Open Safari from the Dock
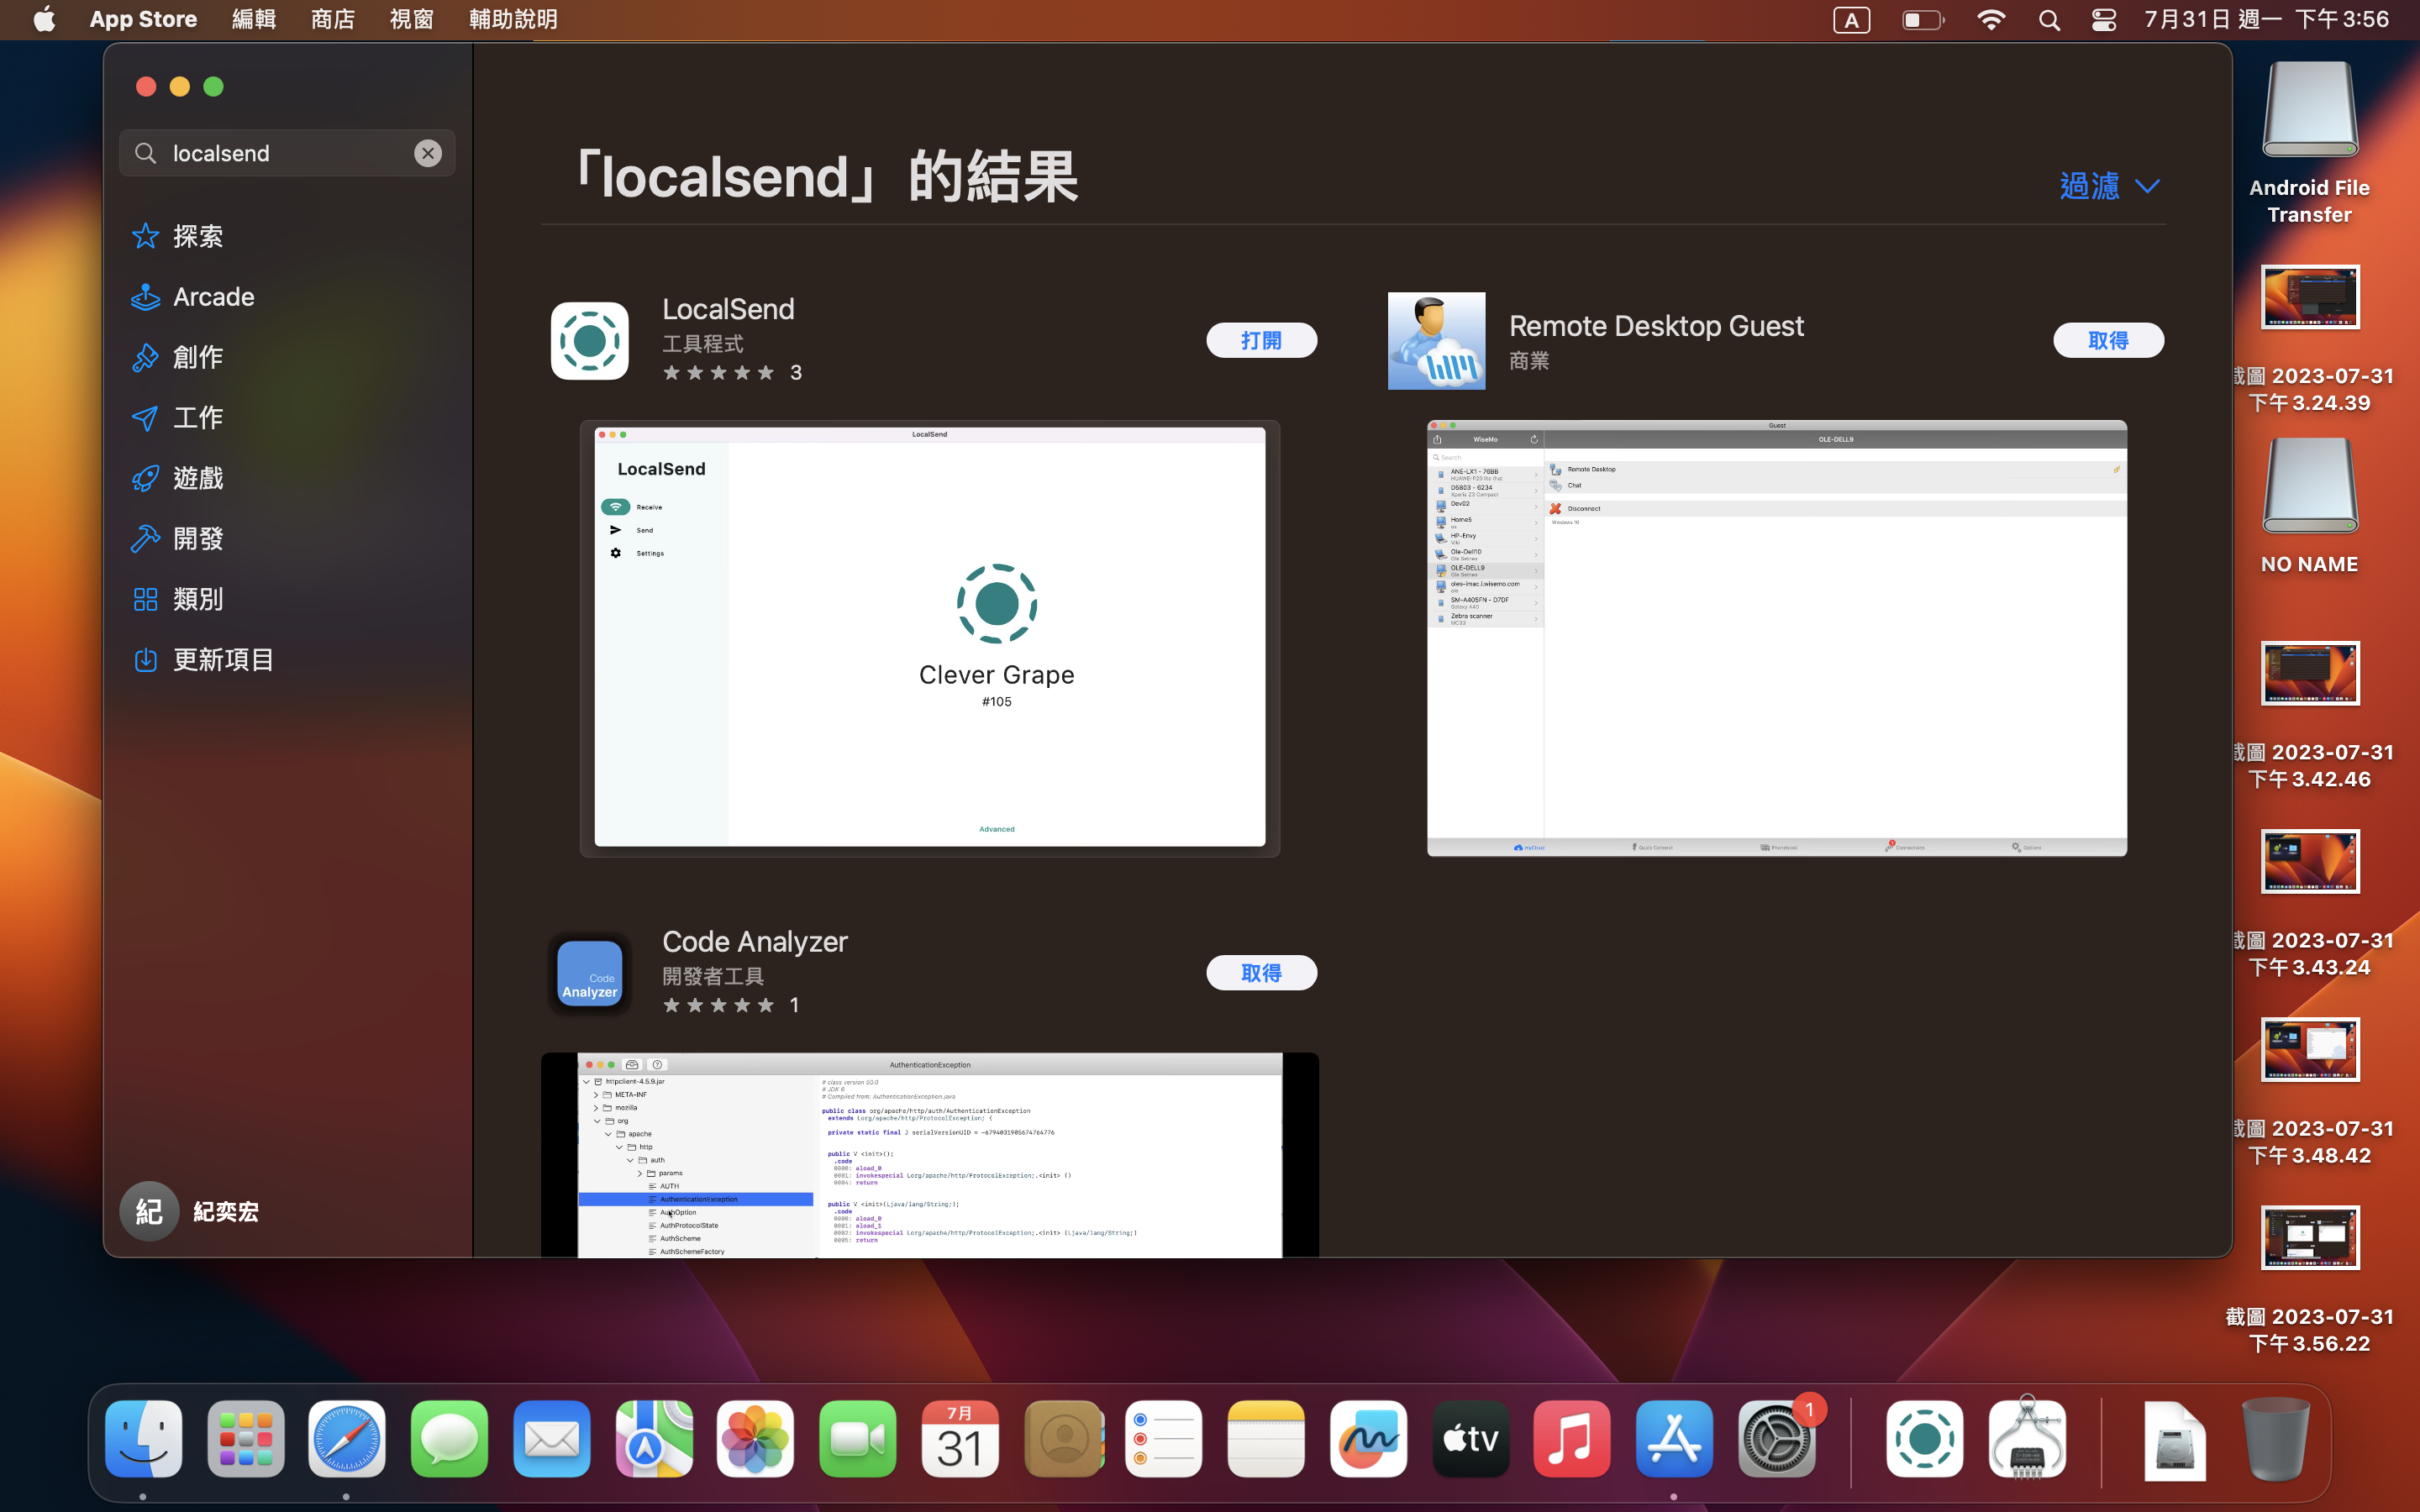Viewport: 2420px width, 1512px height. pos(347,1439)
